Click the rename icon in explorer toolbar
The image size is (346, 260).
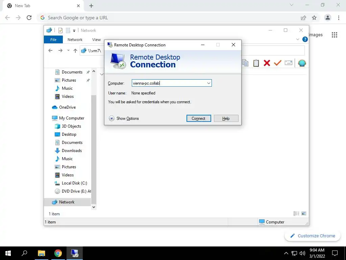pyautogui.click(x=289, y=63)
